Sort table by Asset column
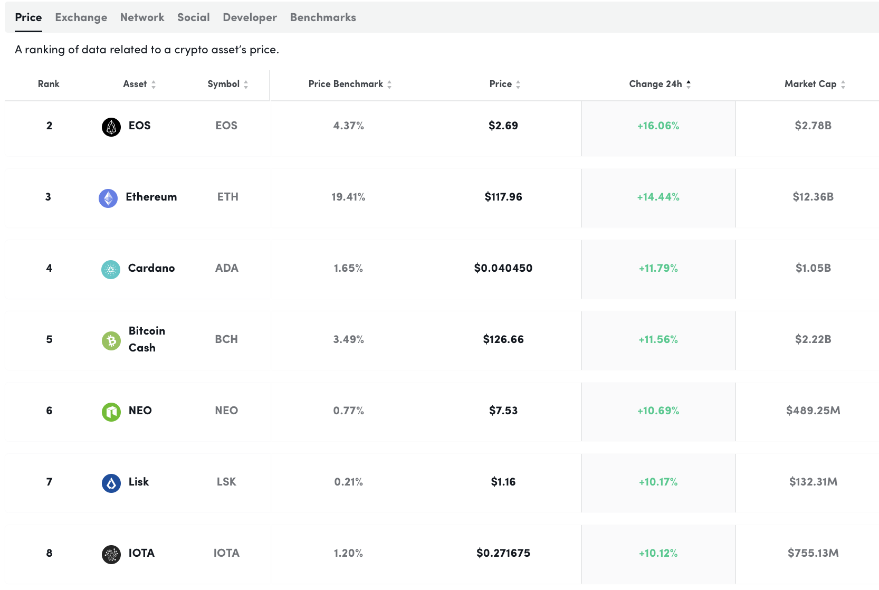The width and height of the screenshot is (879, 590). point(139,84)
